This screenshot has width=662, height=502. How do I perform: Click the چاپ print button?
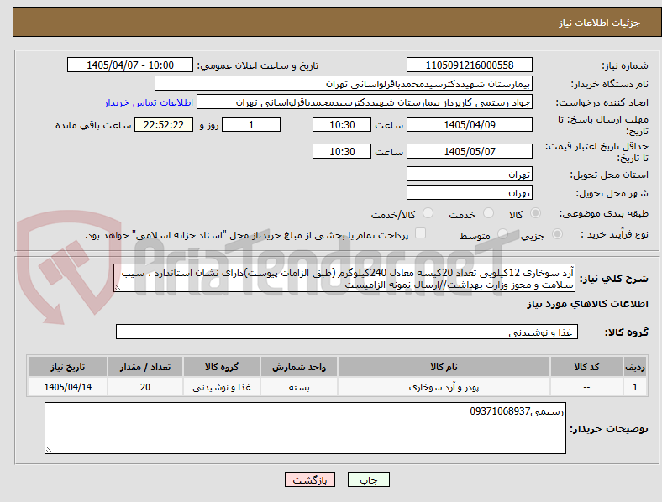pos(369,479)
